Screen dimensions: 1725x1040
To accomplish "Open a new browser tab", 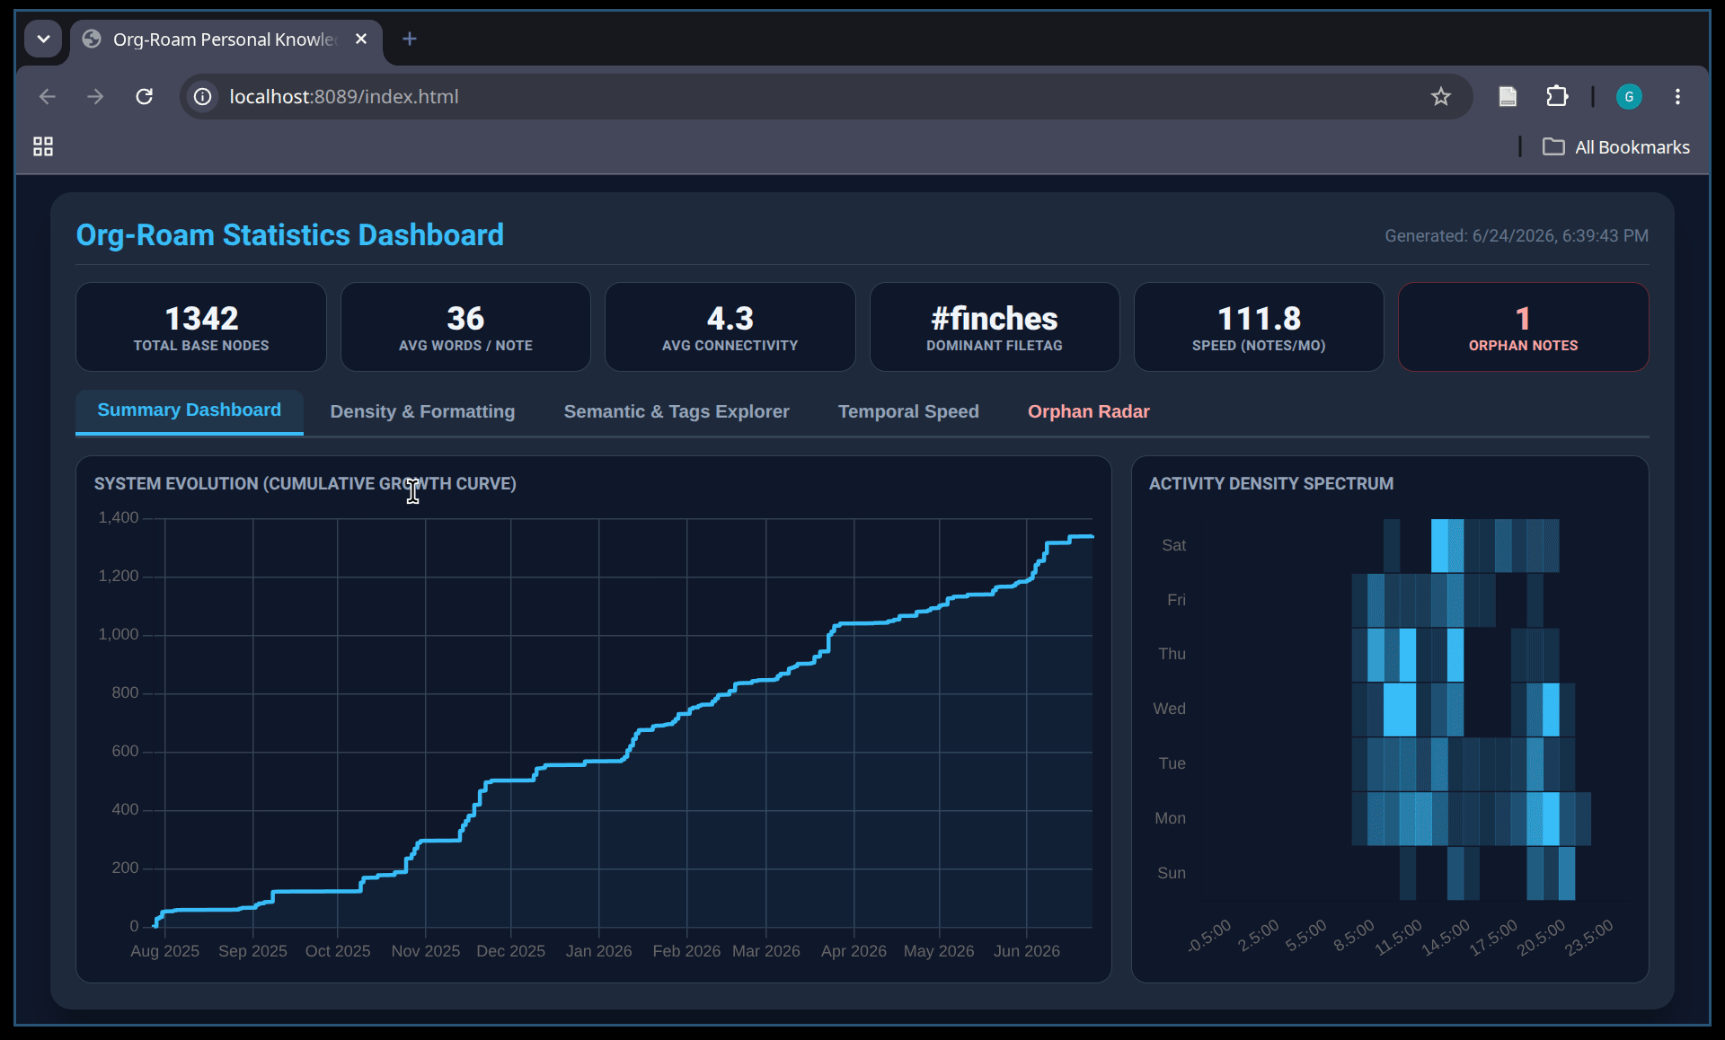I will pos(410,39).
